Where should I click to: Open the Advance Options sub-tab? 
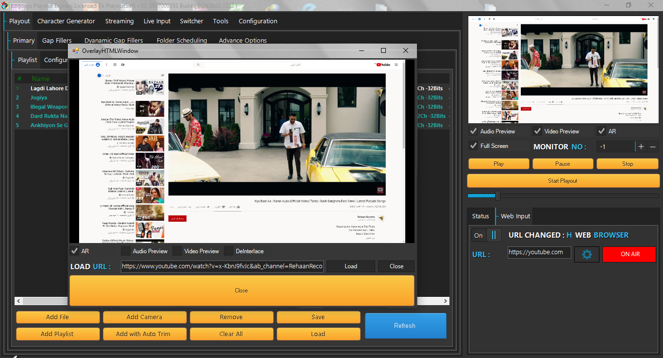pyautogui.click(x=243, y=40)
